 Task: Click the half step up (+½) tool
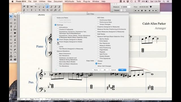[x=43, y=10]
